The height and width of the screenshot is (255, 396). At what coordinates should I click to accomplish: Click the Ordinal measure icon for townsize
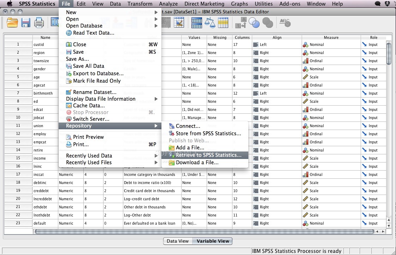tap(305, 61)
